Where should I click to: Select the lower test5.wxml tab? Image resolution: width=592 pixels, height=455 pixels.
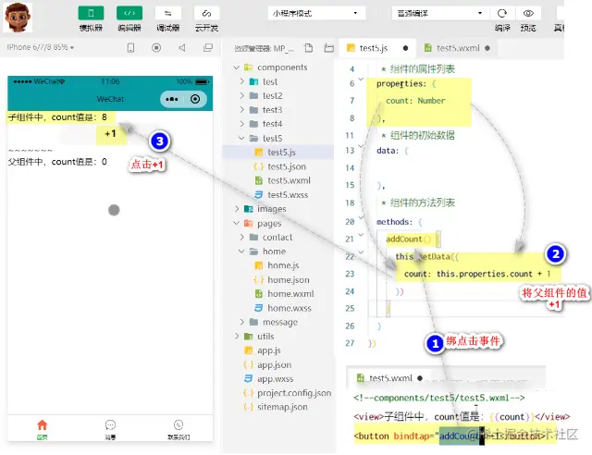coord(388,378)
